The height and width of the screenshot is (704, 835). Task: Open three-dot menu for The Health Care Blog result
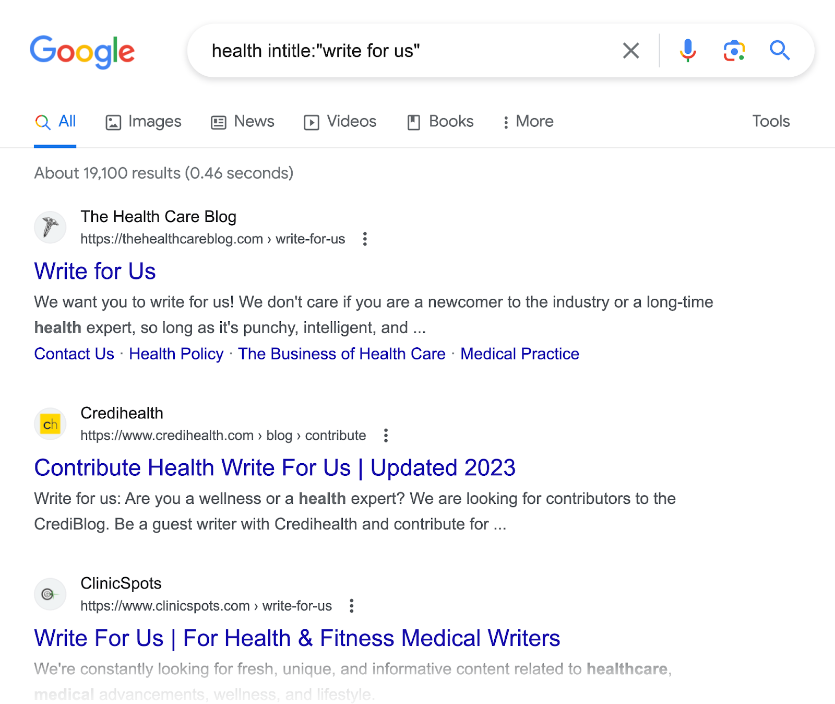coord(364,239)
